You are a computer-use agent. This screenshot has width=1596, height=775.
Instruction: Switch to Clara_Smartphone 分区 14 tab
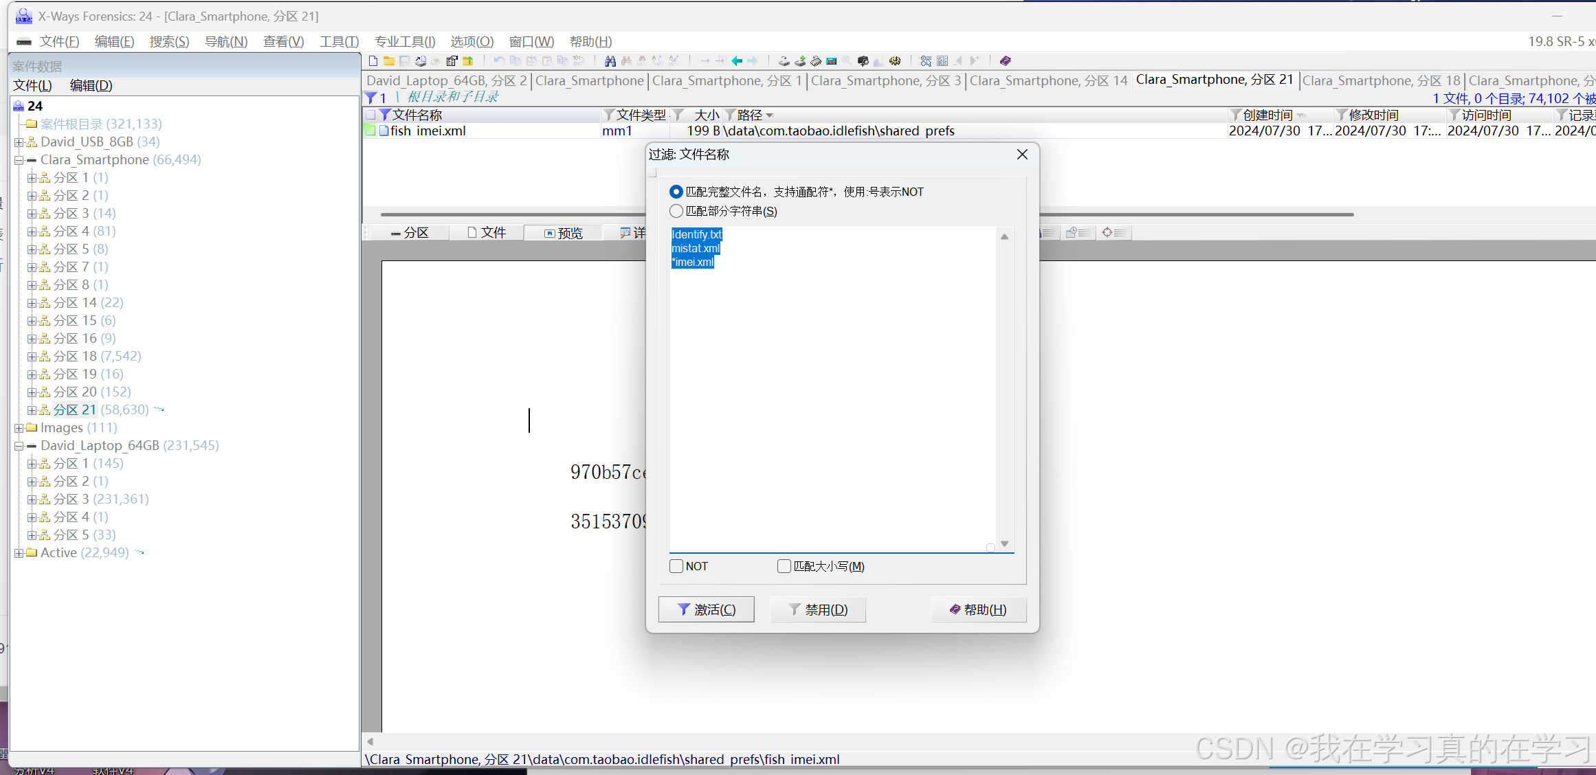click(1048, 80)
